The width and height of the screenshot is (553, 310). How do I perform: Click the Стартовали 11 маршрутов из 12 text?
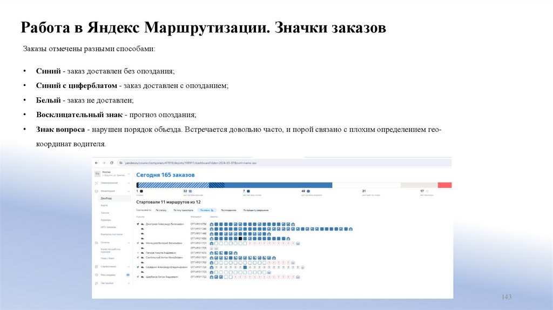[x=168, y=202]
